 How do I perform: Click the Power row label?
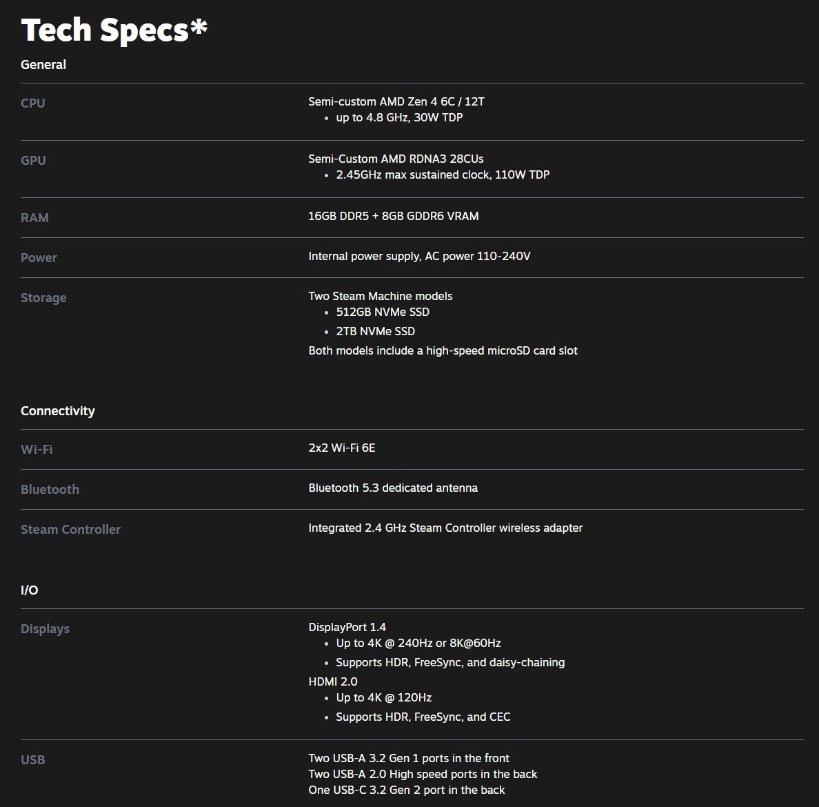pyautogui.click(x=39, y=258)
